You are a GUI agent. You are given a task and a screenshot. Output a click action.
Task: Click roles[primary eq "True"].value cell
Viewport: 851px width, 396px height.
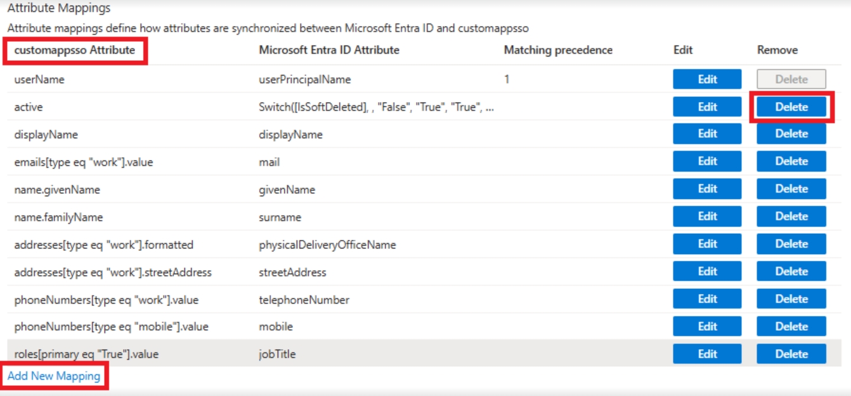pyautogui.click(x=86, y=355)
